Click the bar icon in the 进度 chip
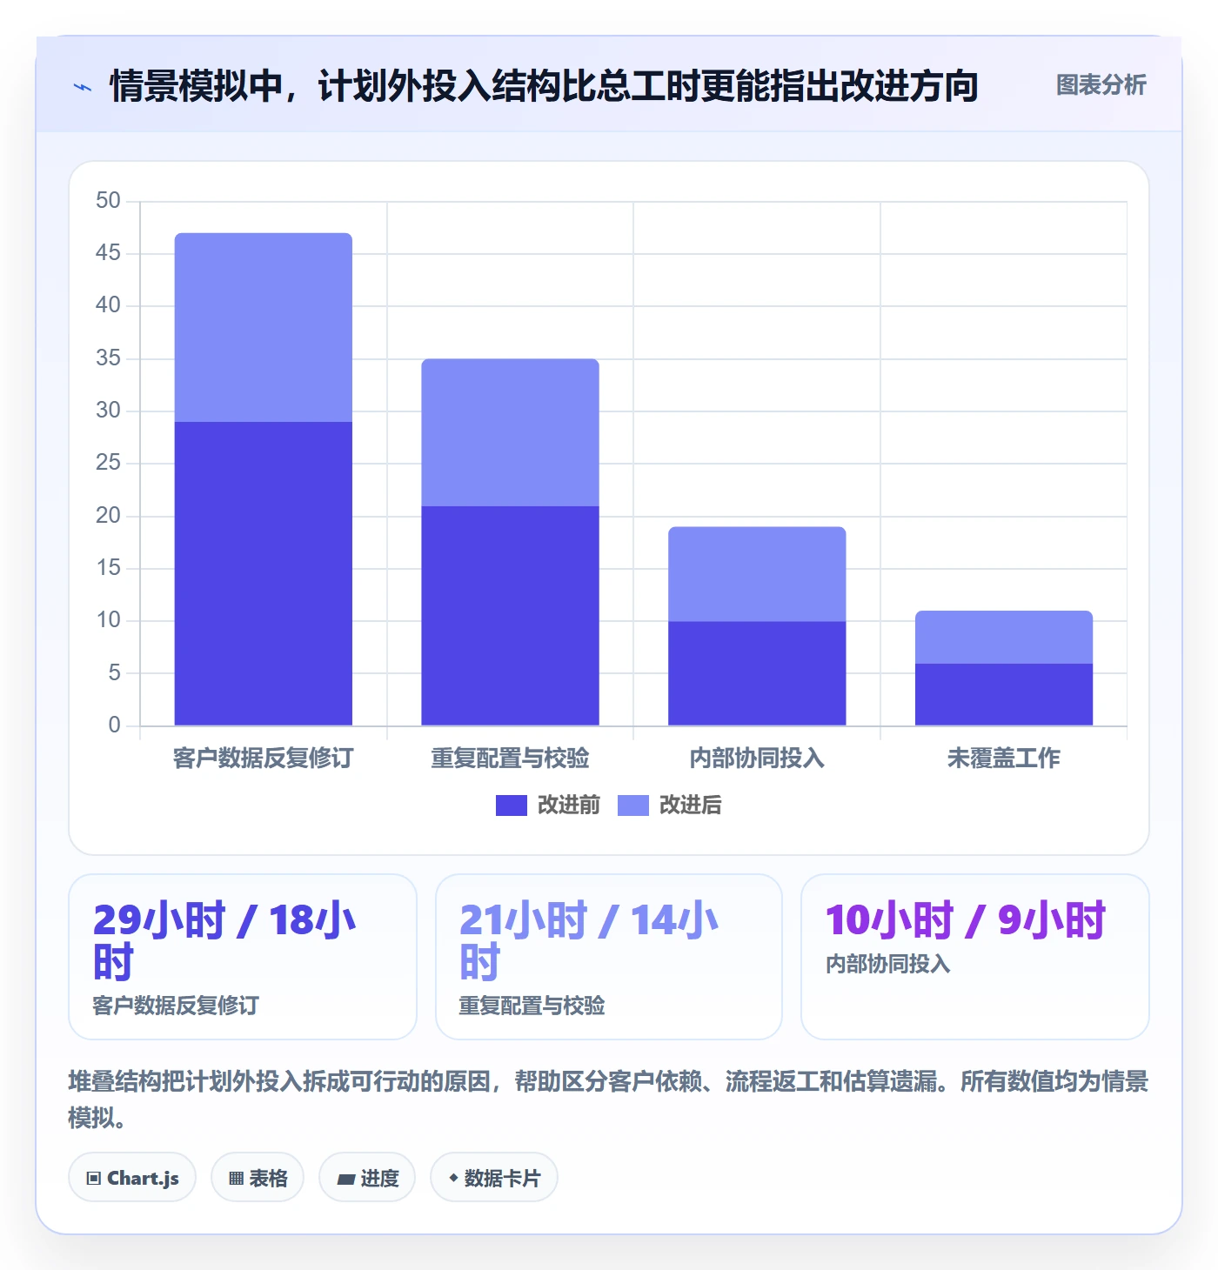This screenshot has width=1218, height=1270. click(x=345, y=1180)
